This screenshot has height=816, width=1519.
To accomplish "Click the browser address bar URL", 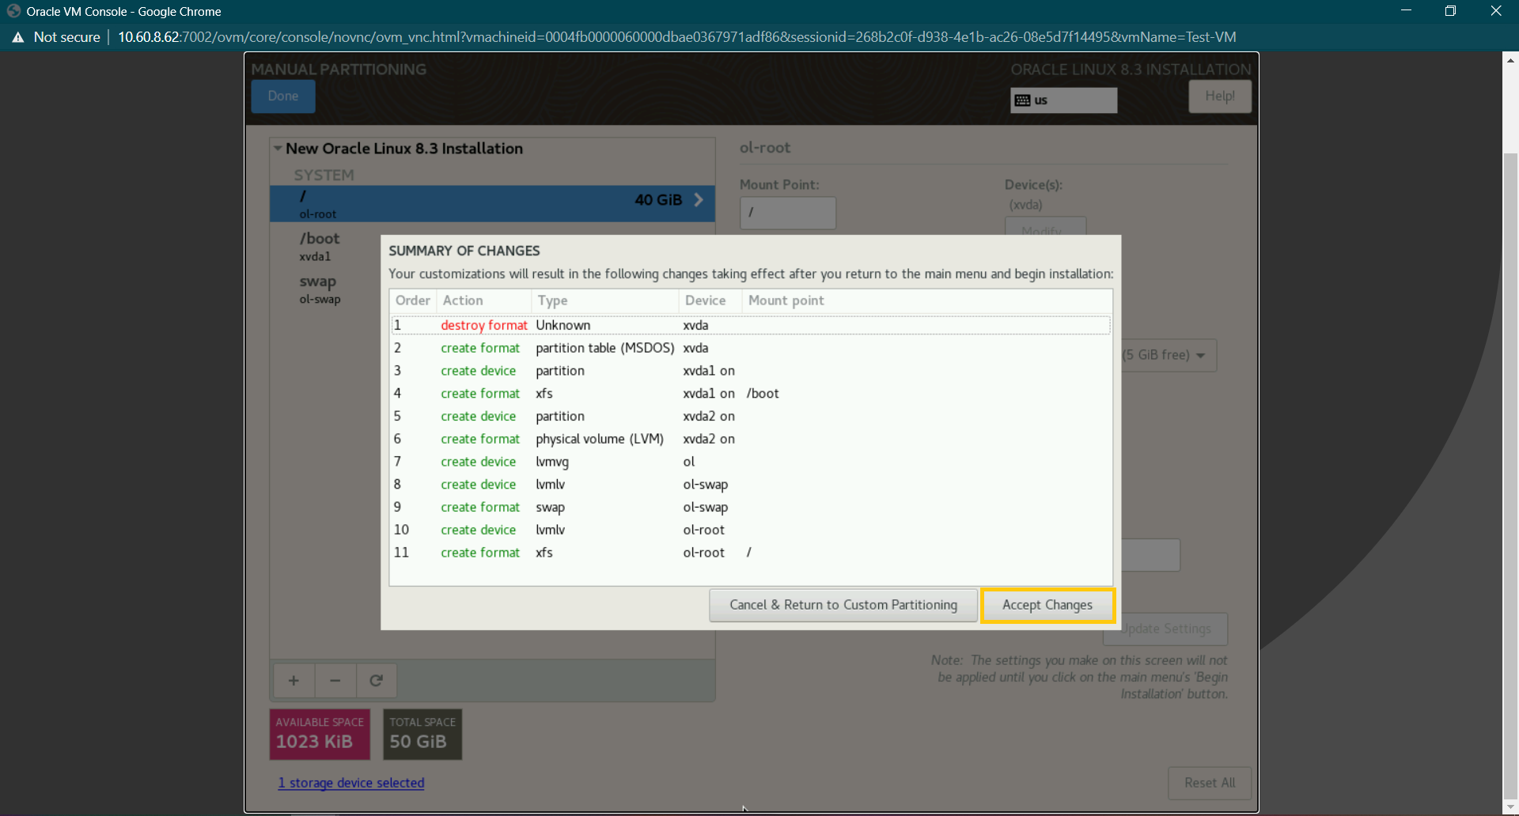I will (676, 37).
